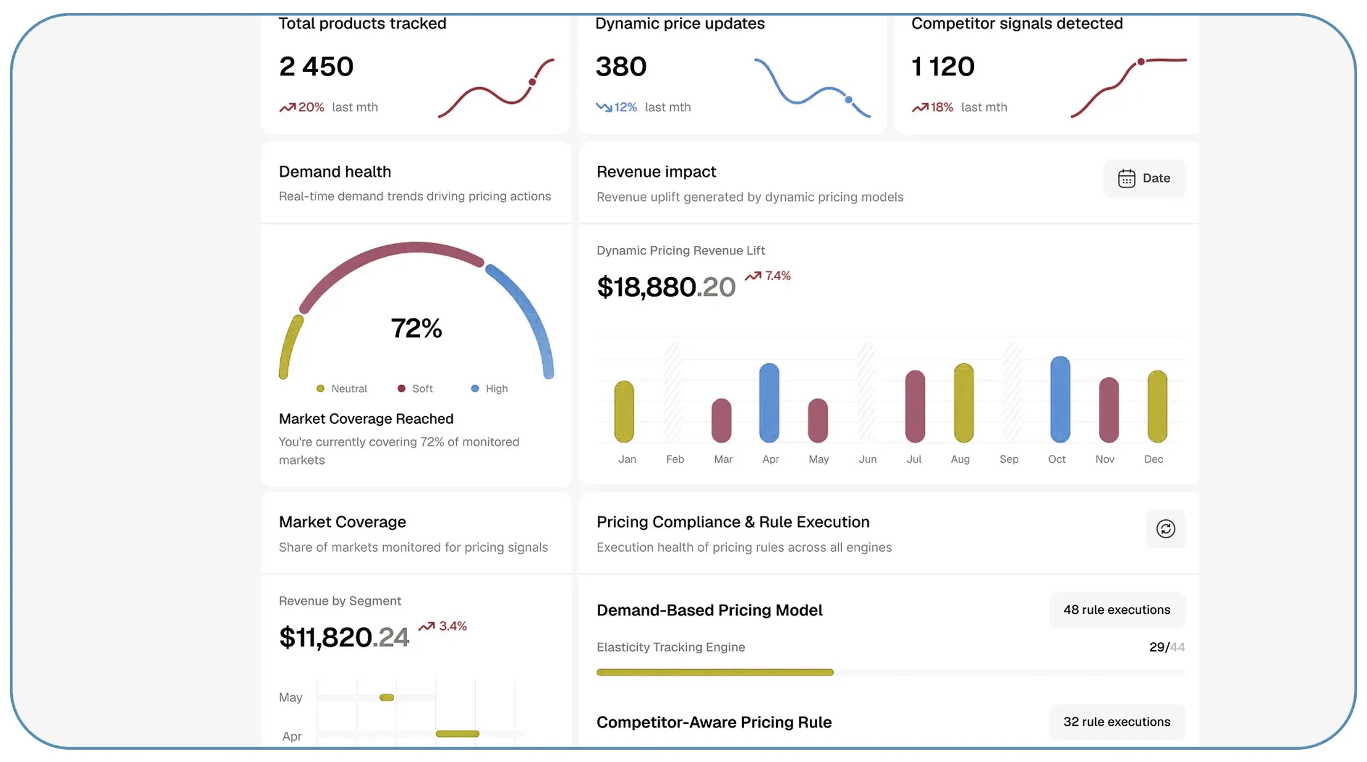Click the 1 120 competitor signals value
This screenshot has height=762, width=1367.
[943, 66]
